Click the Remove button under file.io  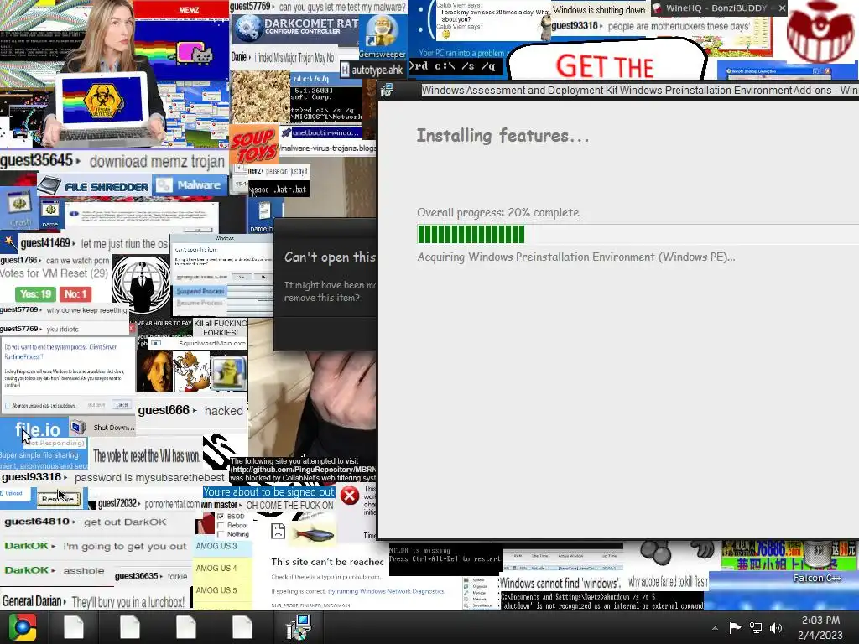point(58,499)
